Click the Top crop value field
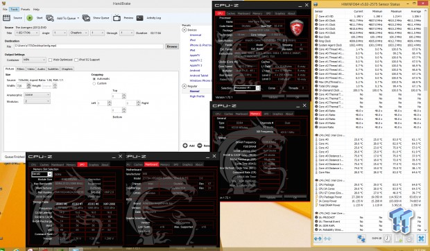430x251 pixels. [x=117, y=96]
